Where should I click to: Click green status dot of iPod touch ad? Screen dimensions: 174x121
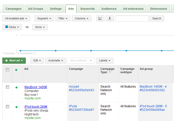[x=16, y=107]
